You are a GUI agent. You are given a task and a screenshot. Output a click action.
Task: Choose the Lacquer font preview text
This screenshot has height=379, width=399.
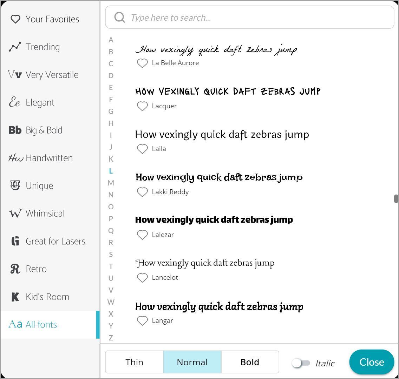[228, 91]
